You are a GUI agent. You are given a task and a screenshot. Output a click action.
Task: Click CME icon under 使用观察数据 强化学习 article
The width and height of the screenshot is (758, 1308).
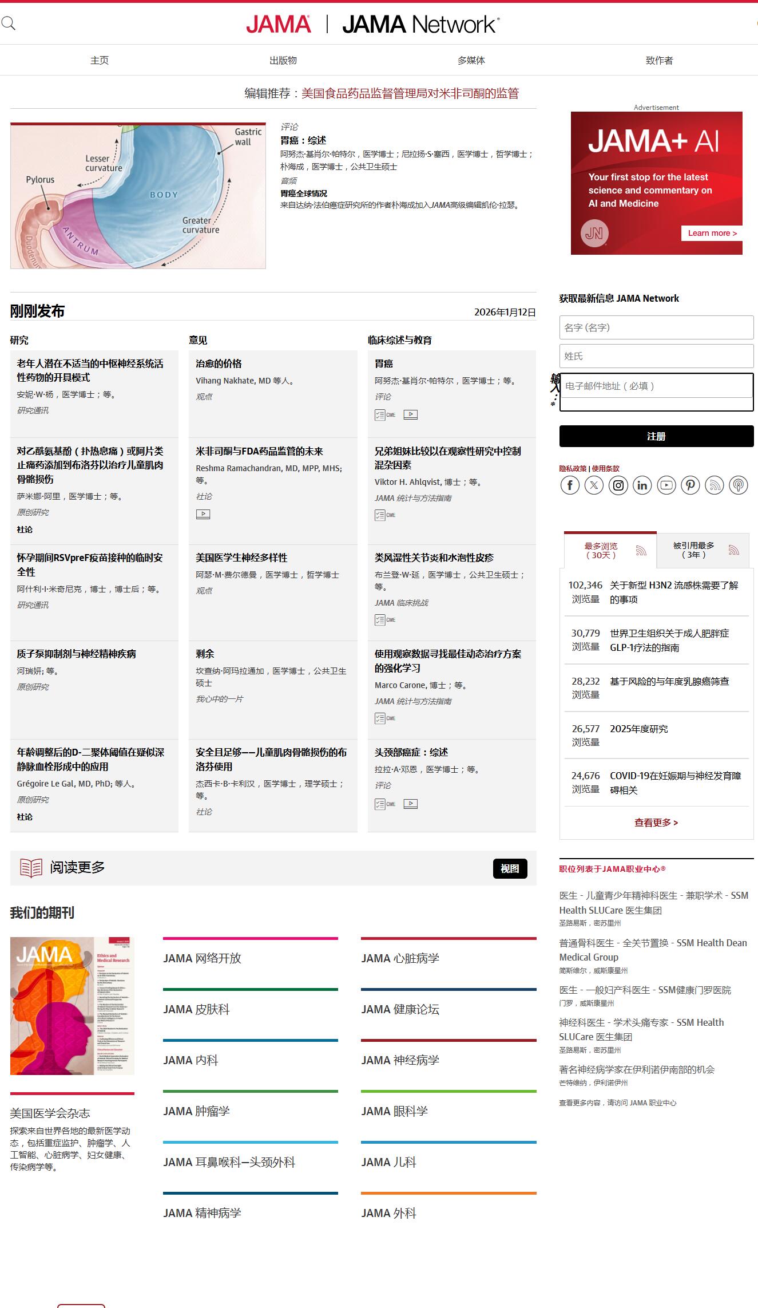pyautogui.click(x=385, y=718)
